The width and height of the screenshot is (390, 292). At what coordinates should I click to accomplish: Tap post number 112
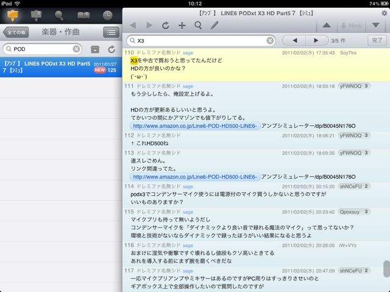(x=129, y=136)
